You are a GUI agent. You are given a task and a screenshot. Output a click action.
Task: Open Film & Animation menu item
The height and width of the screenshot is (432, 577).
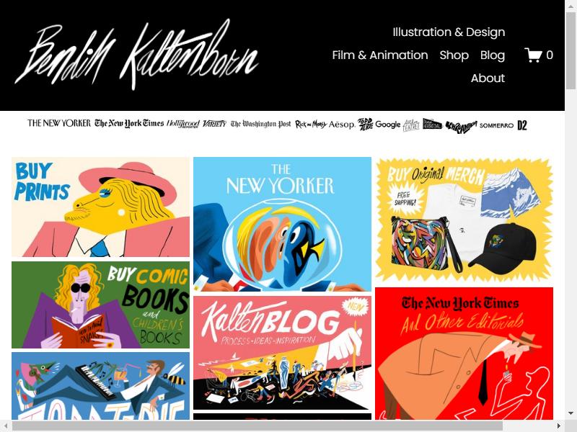[x=380, y=55]
